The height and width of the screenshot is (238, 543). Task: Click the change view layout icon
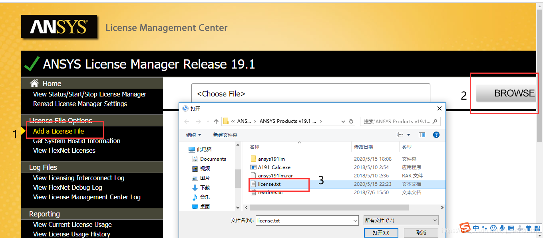(400, 135)
